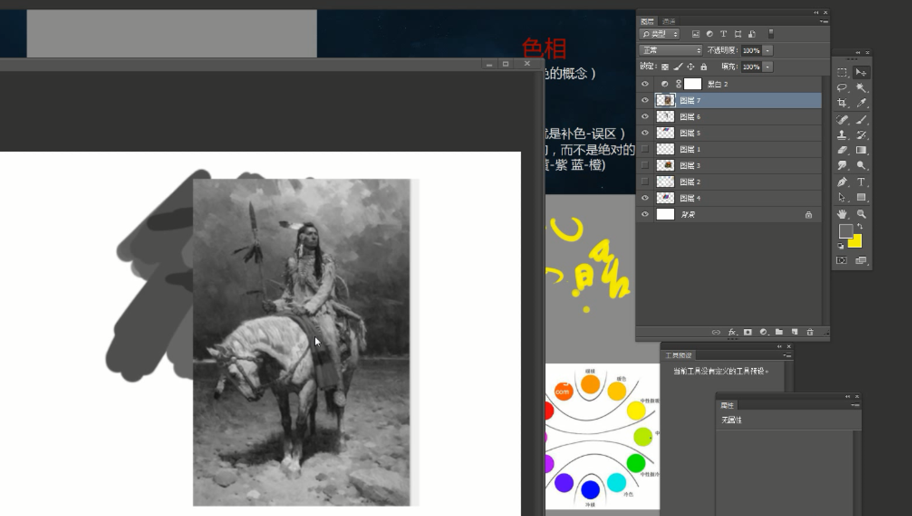The height and width of the screenshot is (516, 912).
Task: Switch to the 通道 channels tab
Action: [668, 21]
